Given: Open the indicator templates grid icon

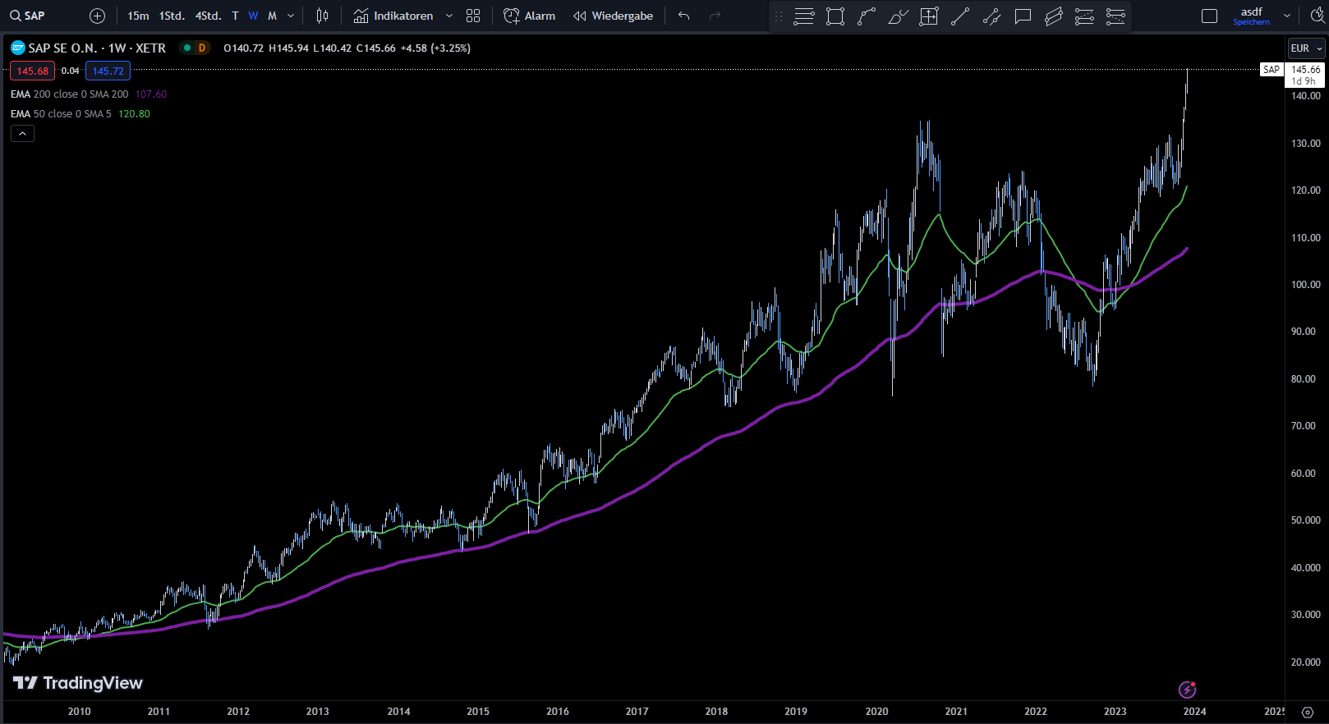Looking at the screenshot, I should 473,16.
